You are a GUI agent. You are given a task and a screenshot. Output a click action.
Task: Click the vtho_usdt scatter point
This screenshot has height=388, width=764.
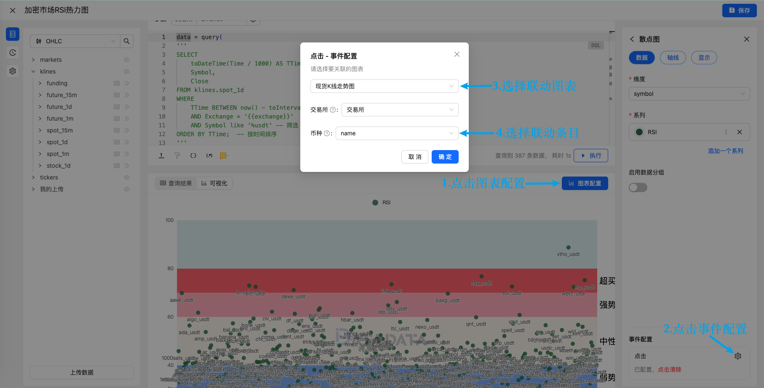point(569,248)
